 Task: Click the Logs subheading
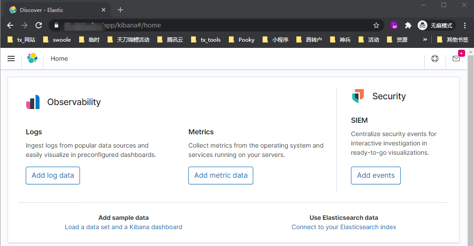tap(34, 132)
